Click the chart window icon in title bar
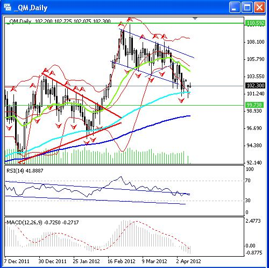Screen dimensions: 269x268 click(x=8, y=8)
